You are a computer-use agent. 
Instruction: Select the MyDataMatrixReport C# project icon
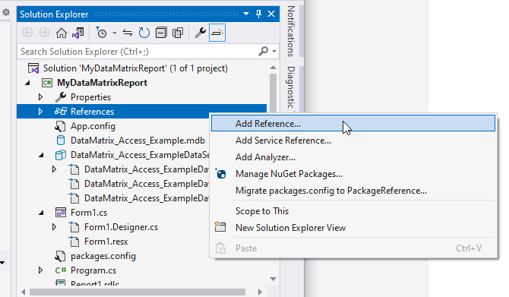coord(47,83)
